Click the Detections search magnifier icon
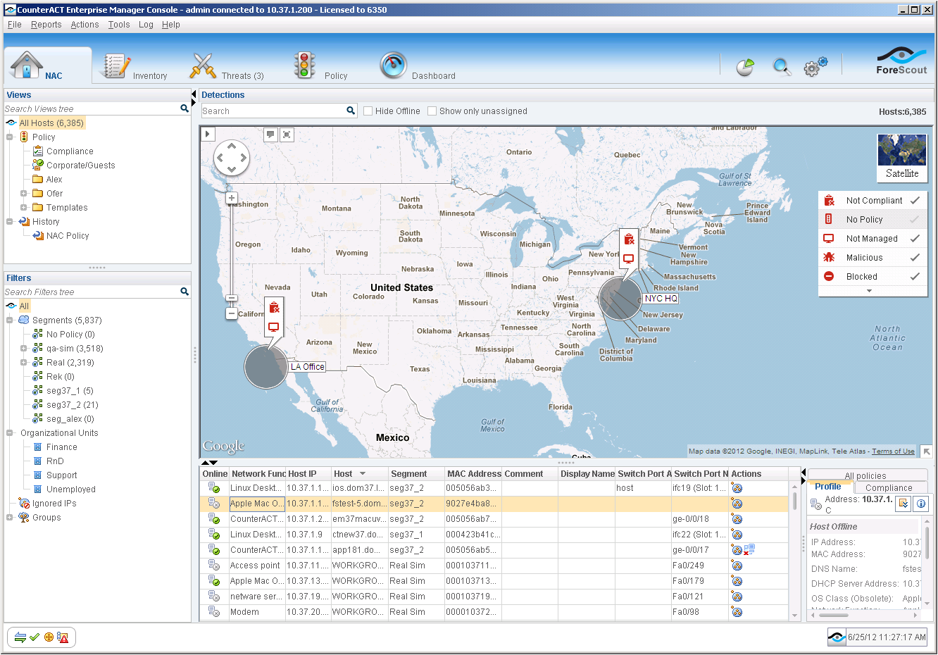This screenshot has width=938, height=655. coord(351,111)
